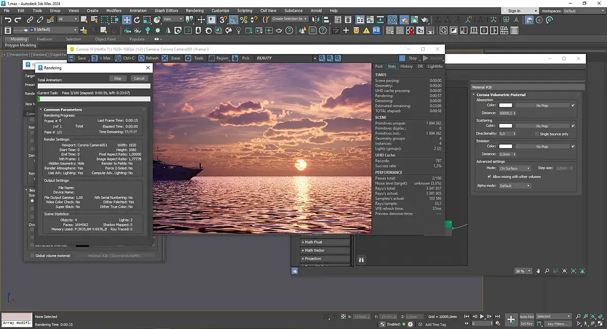The height and width of the screenshot is (329, 607).
Task: Select the Move transform tool
Action: [127, 20]
